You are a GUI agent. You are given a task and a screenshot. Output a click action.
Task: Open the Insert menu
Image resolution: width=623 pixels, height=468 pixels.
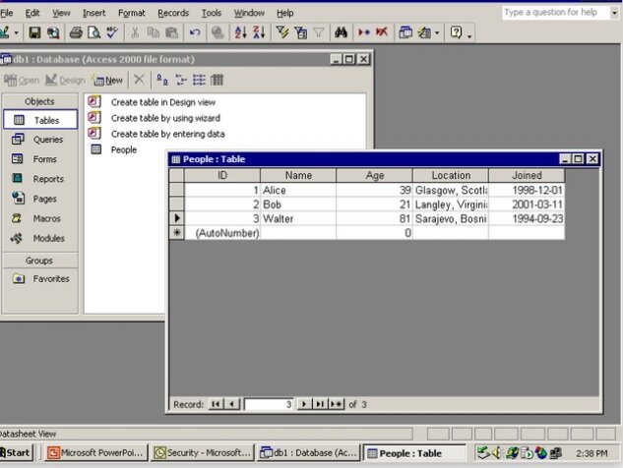click(94, 13)
